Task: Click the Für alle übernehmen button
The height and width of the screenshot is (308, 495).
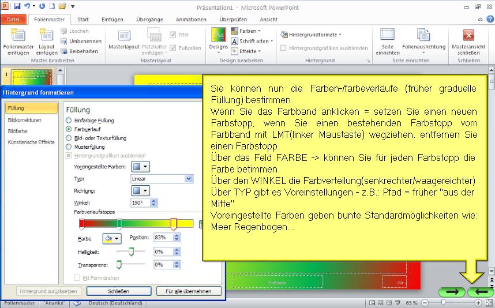Action: tap(188, 291)
